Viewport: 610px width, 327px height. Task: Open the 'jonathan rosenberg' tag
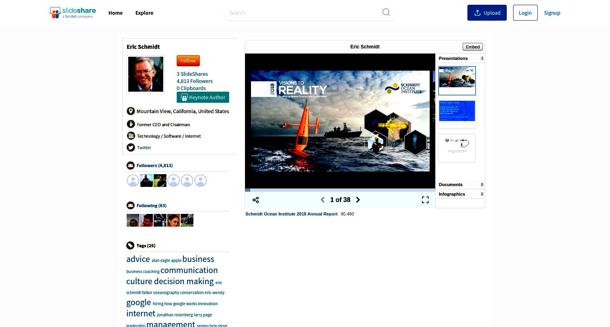pos(175,315)
